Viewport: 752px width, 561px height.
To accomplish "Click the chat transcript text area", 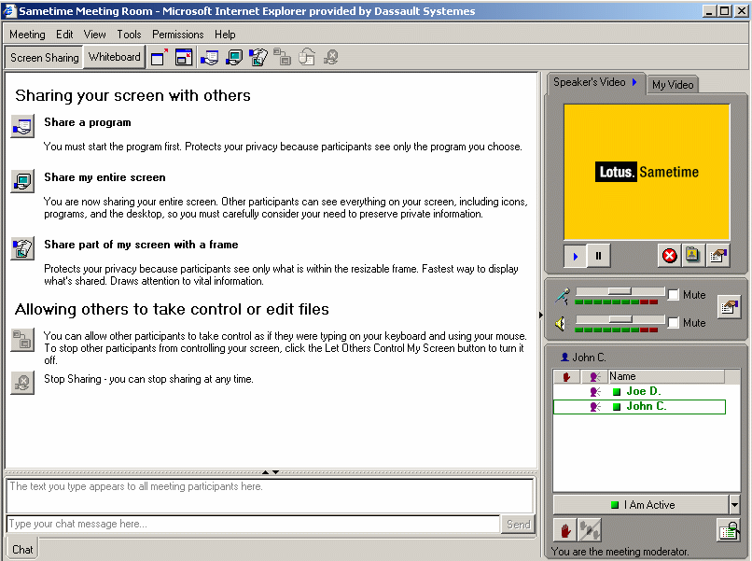I will click(270, 496).
